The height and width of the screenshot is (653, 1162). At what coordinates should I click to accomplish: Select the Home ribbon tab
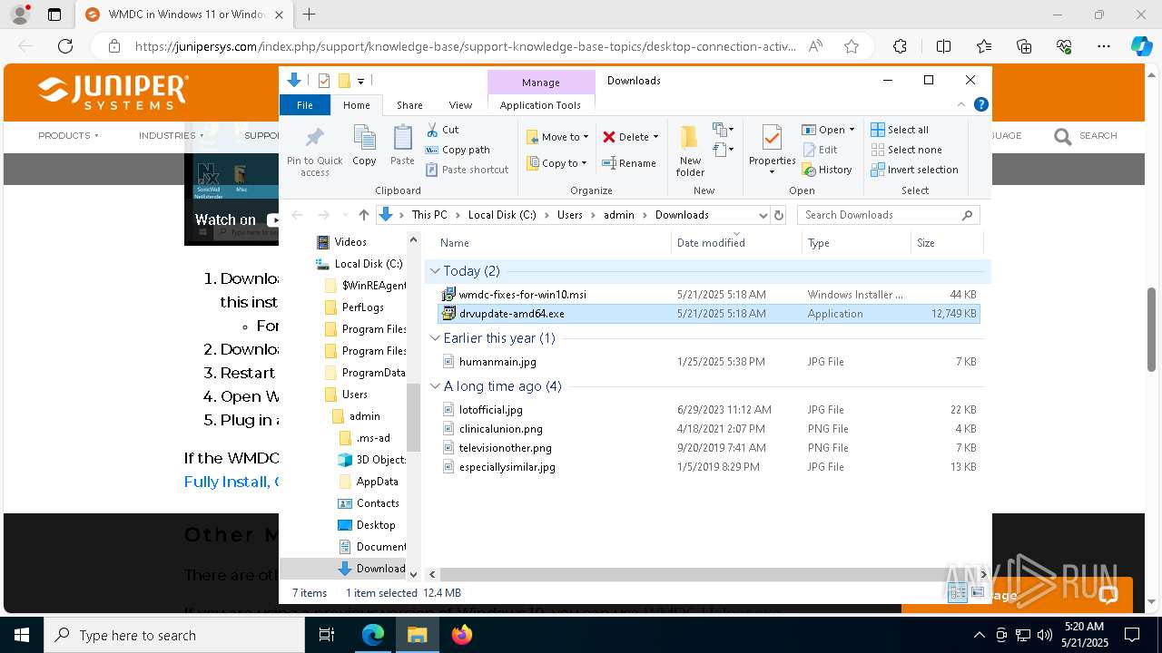pyautogui.click(x=357, y=105)
